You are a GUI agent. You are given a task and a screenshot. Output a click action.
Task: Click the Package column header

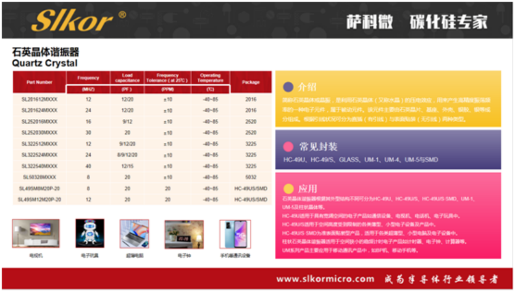pyautogui.click(x=251, y=83)
